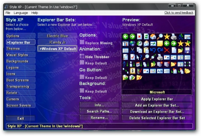Click the blue undo arrow icon
201x136 pixels.
point(153,50)
